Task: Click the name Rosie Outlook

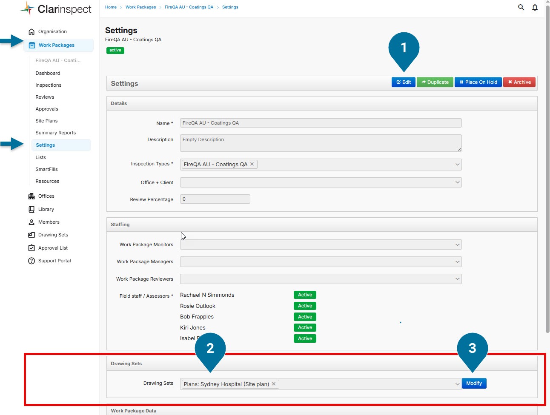Action: tap(198, 306)
